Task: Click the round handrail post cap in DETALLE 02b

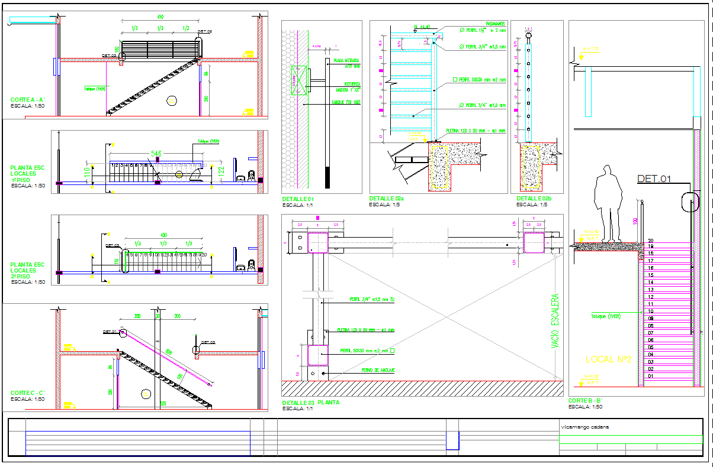Action: click(x=528, y=35)
